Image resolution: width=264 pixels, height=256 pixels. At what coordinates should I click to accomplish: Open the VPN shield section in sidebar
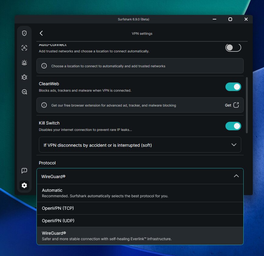pyautogui.click(x=24, y=33)
